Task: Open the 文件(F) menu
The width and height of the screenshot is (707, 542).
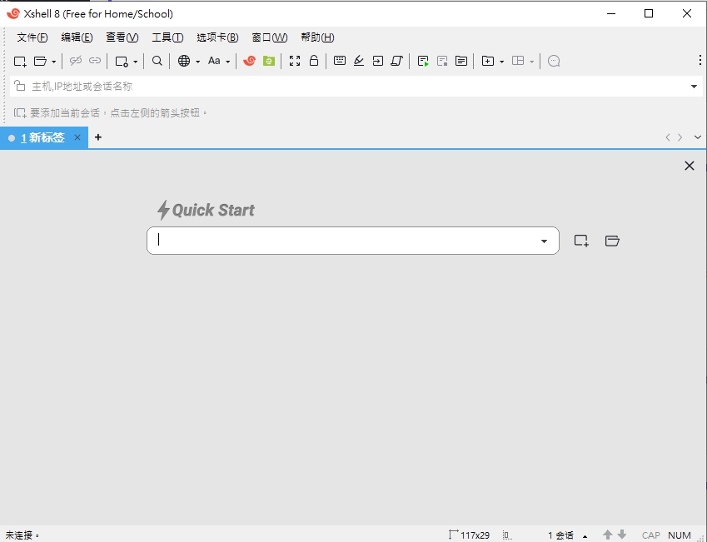Action: (x=32, y=37)
